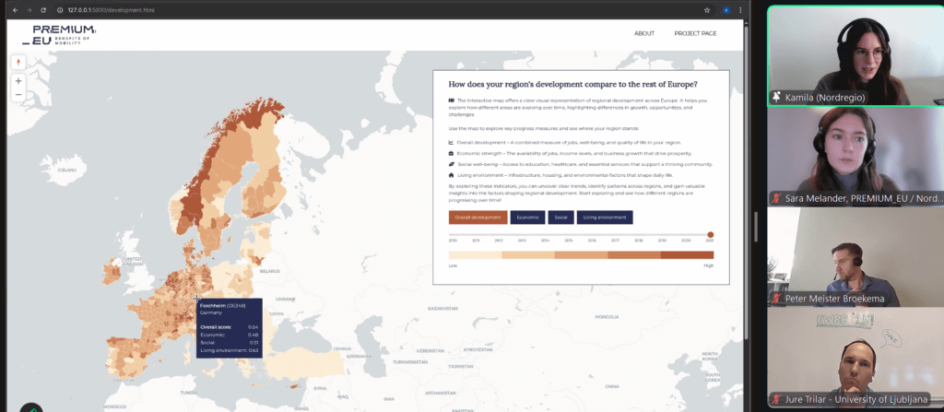Image resolution: width=944 pixels, height=412 pixels.
Task: Show the Living environment indicator
Action: click(x=605, y=218)
